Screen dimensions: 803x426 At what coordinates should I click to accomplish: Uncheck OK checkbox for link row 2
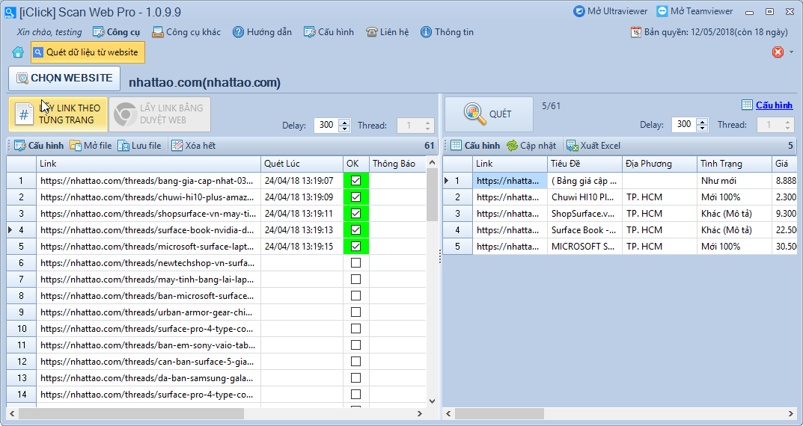356,197
